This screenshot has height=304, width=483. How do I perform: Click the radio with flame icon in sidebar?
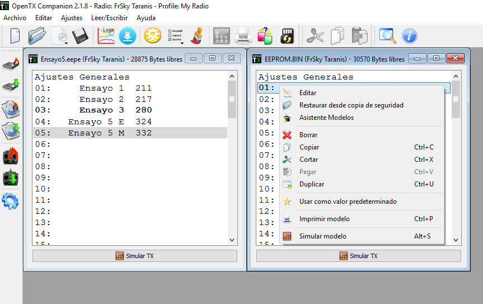coord(11,155)
